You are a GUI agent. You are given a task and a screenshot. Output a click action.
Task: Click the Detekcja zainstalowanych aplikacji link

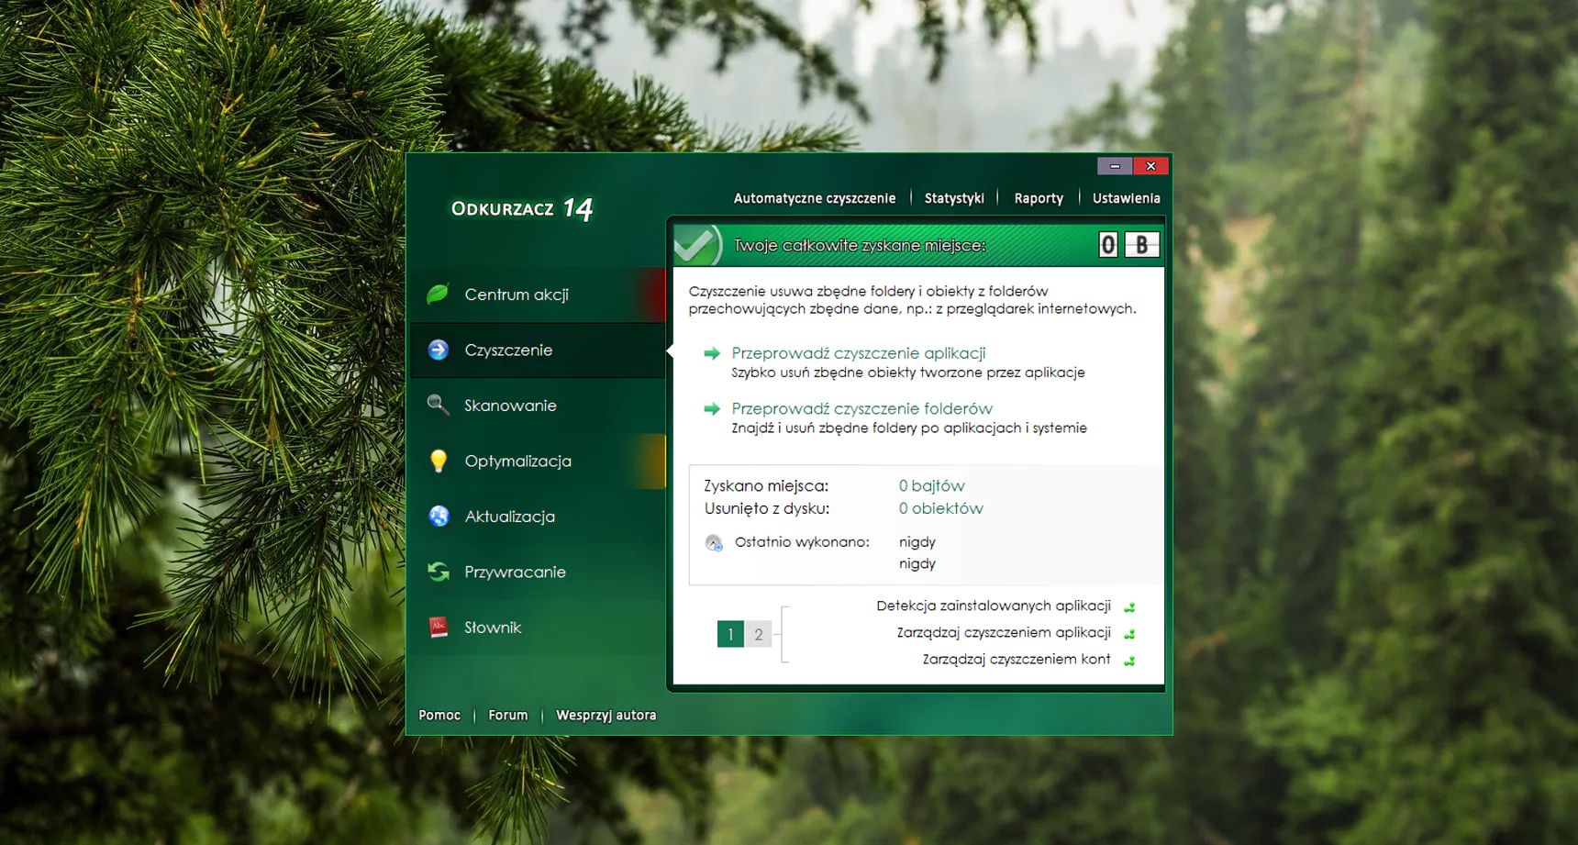tap(994, 606)
